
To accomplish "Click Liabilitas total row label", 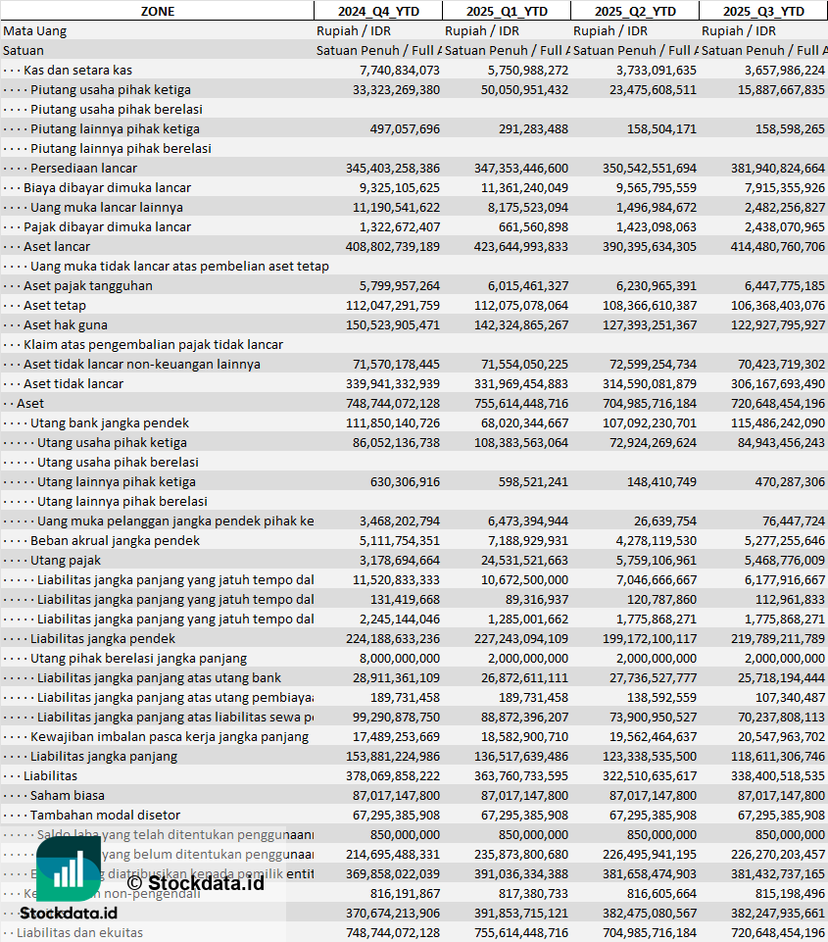I will click(x=50, y=776).
